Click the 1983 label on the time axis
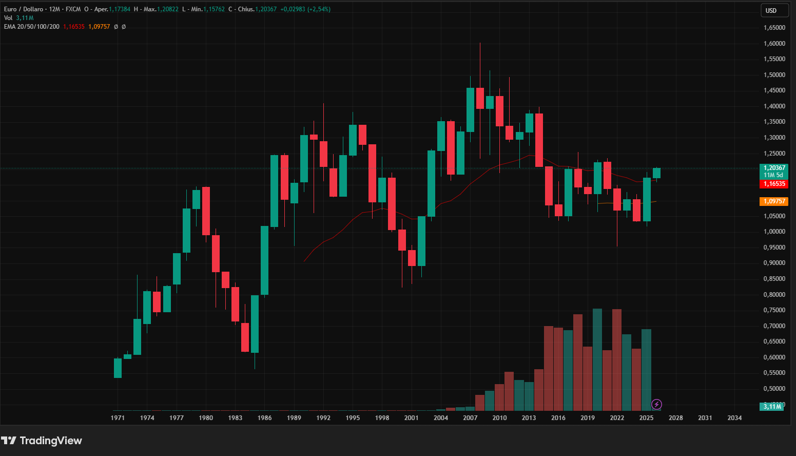Viewport: 796px width, 456px height. [x=235, y=418]
